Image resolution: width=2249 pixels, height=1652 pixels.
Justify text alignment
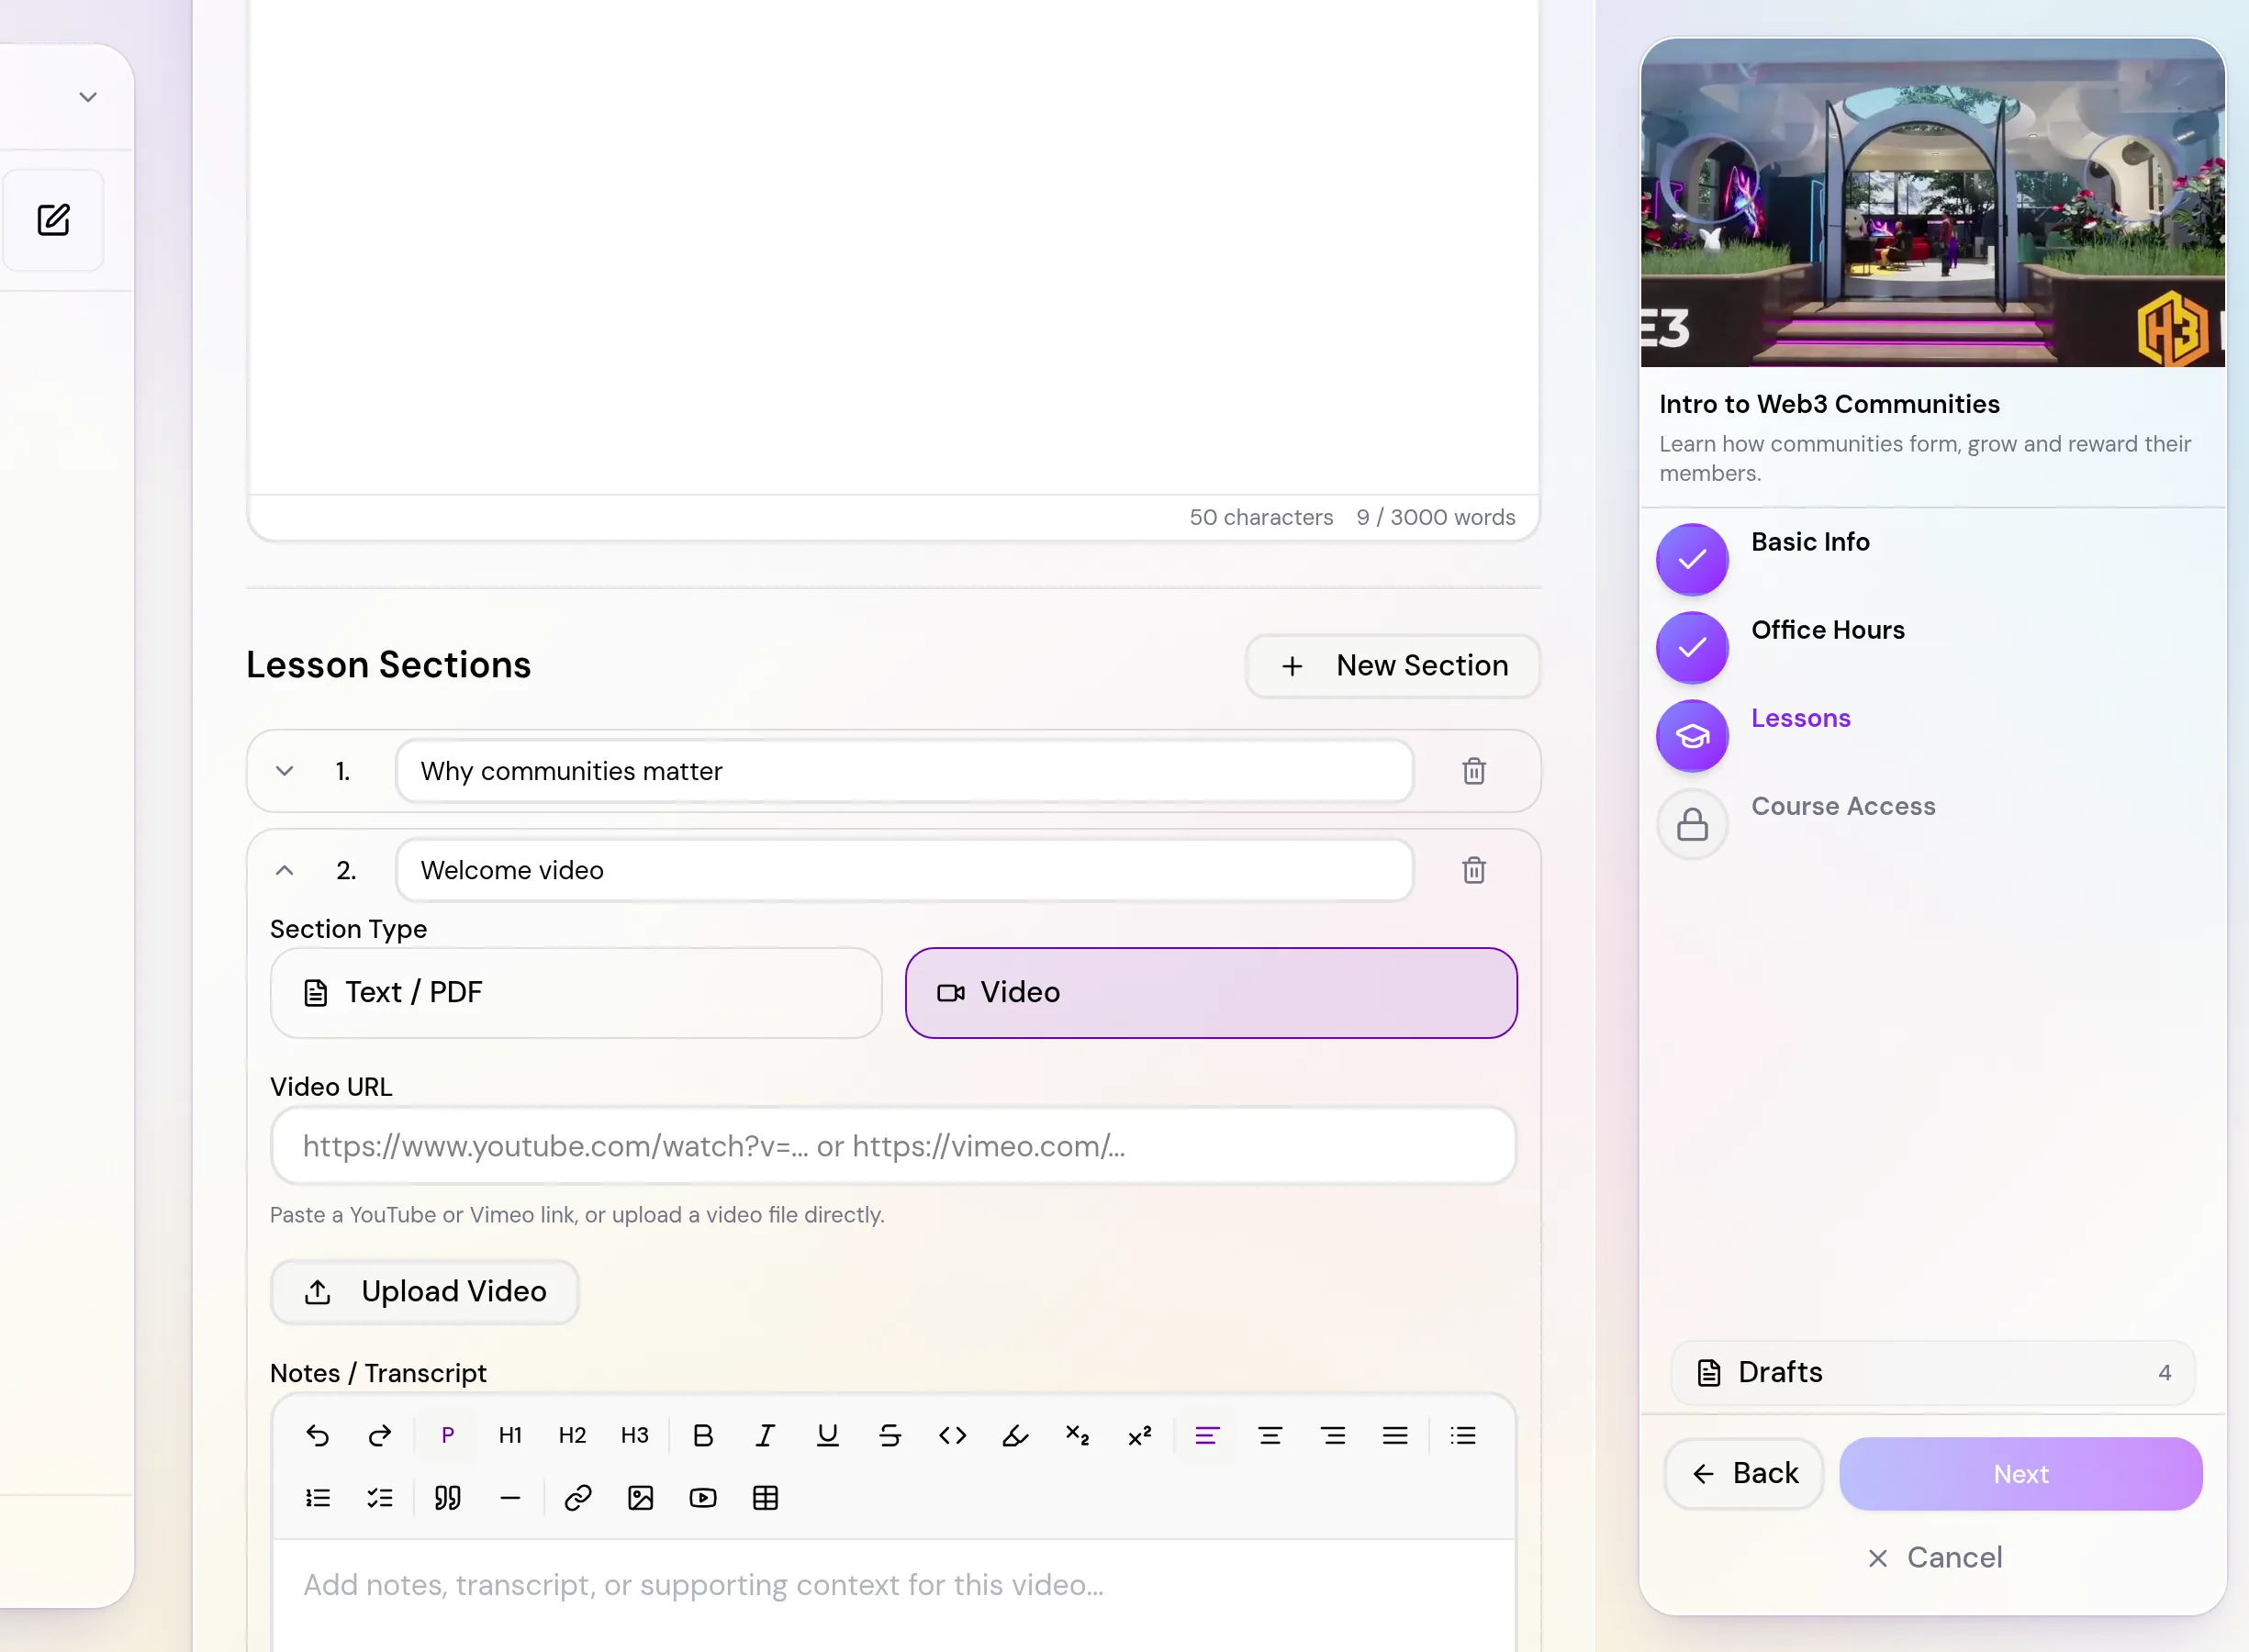[x=1395, y=1436]
